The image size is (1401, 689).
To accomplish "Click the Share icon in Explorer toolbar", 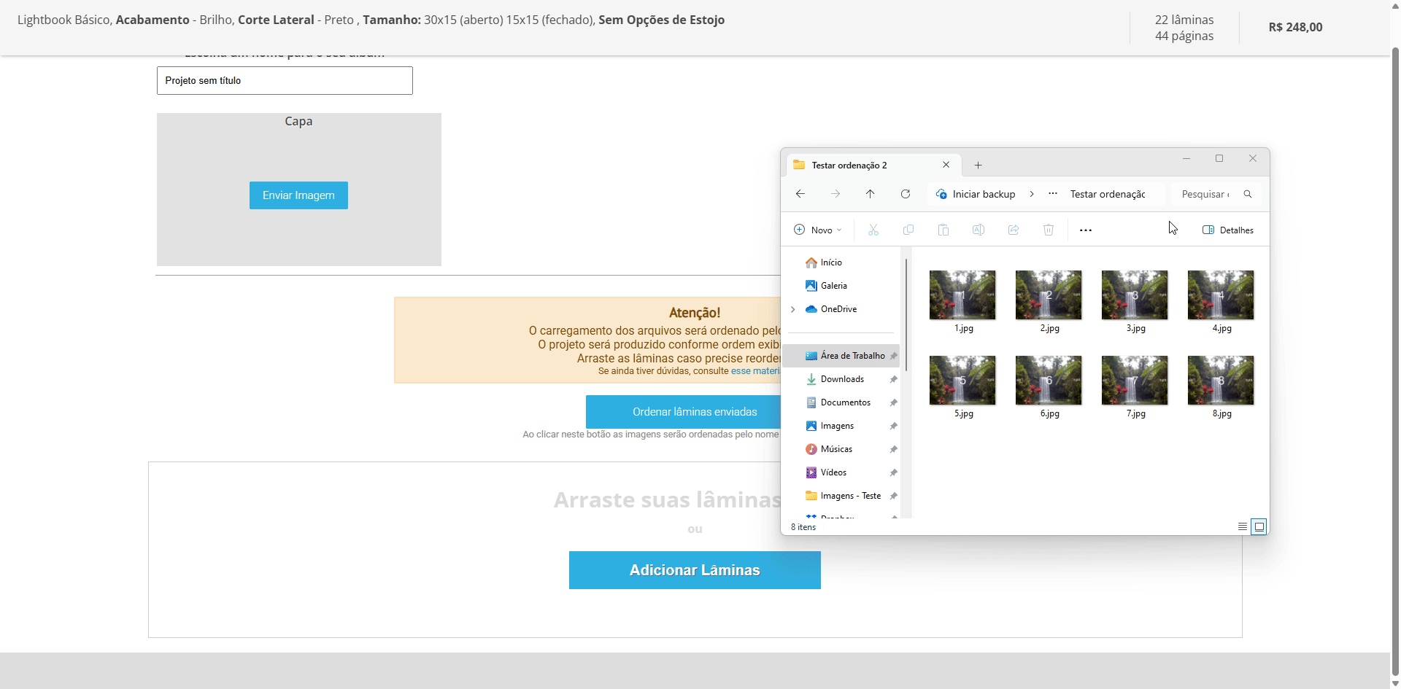I will pos(1014,230).
